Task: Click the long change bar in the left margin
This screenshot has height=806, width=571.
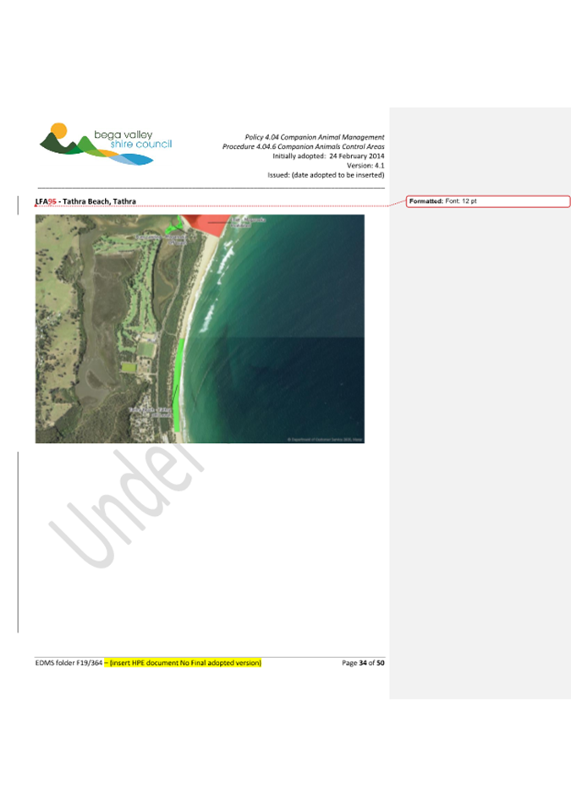Action: [x=18, y=541]
